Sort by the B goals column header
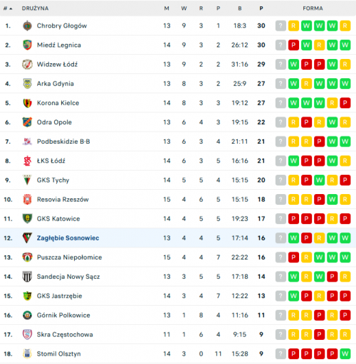This screenshot has width=356, height=364. point(240,9)
